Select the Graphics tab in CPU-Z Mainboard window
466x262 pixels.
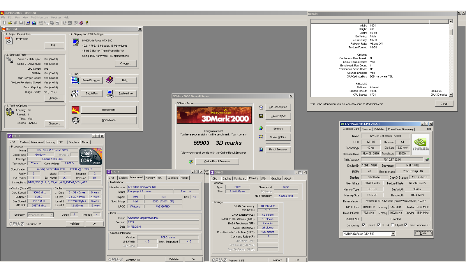(173, 178)
